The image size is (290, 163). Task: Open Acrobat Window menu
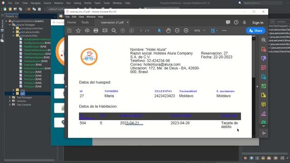click(91, 17)
